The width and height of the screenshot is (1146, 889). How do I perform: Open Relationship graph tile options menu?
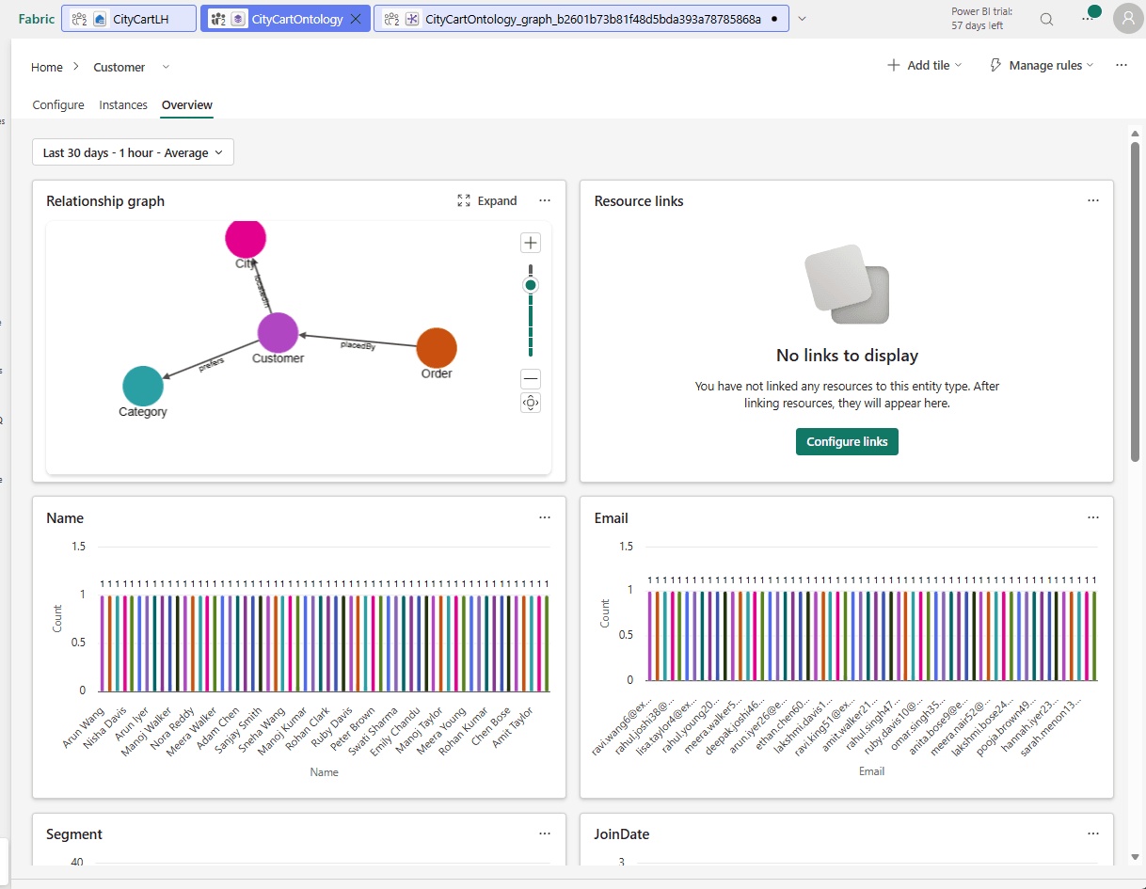[x=545, y=200]
